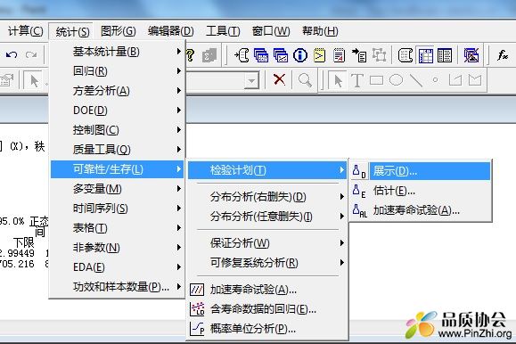Click Close All Graphs icon

pyautogui.click(x=471, y=55)
